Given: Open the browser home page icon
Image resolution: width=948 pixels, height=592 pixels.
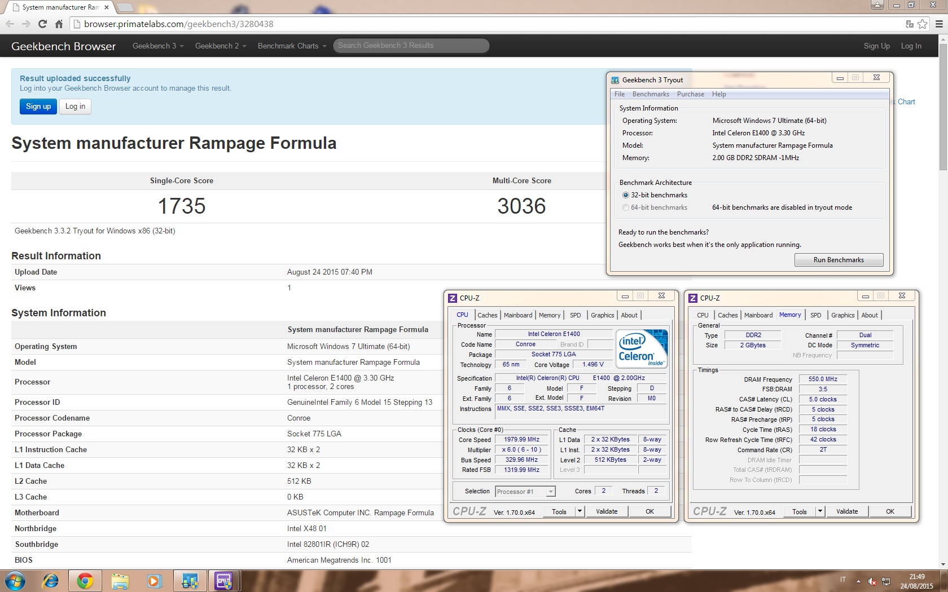Looking at the screenshot, I should tap(59, 24).
